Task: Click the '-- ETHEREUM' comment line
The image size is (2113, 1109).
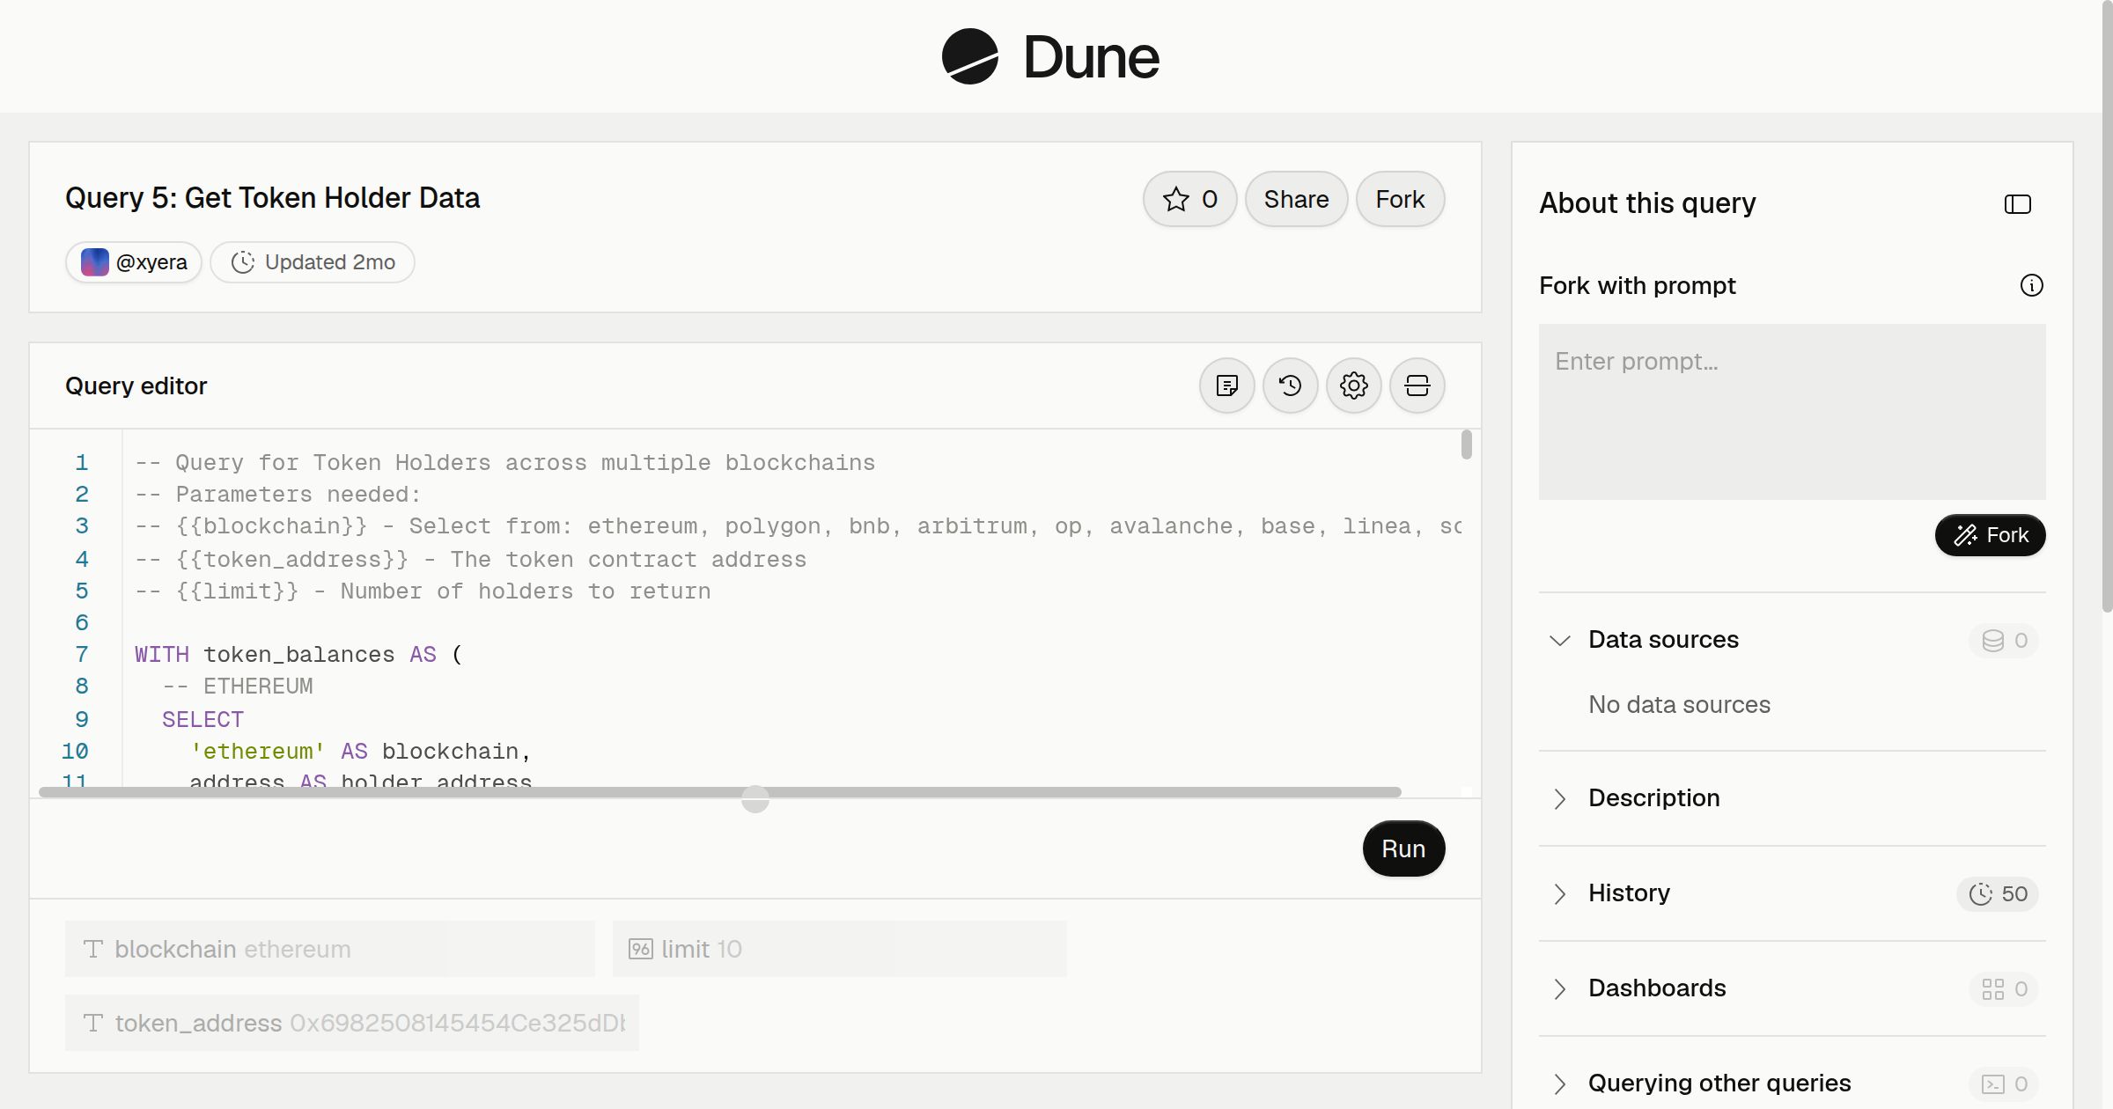Action: point(238,687)
